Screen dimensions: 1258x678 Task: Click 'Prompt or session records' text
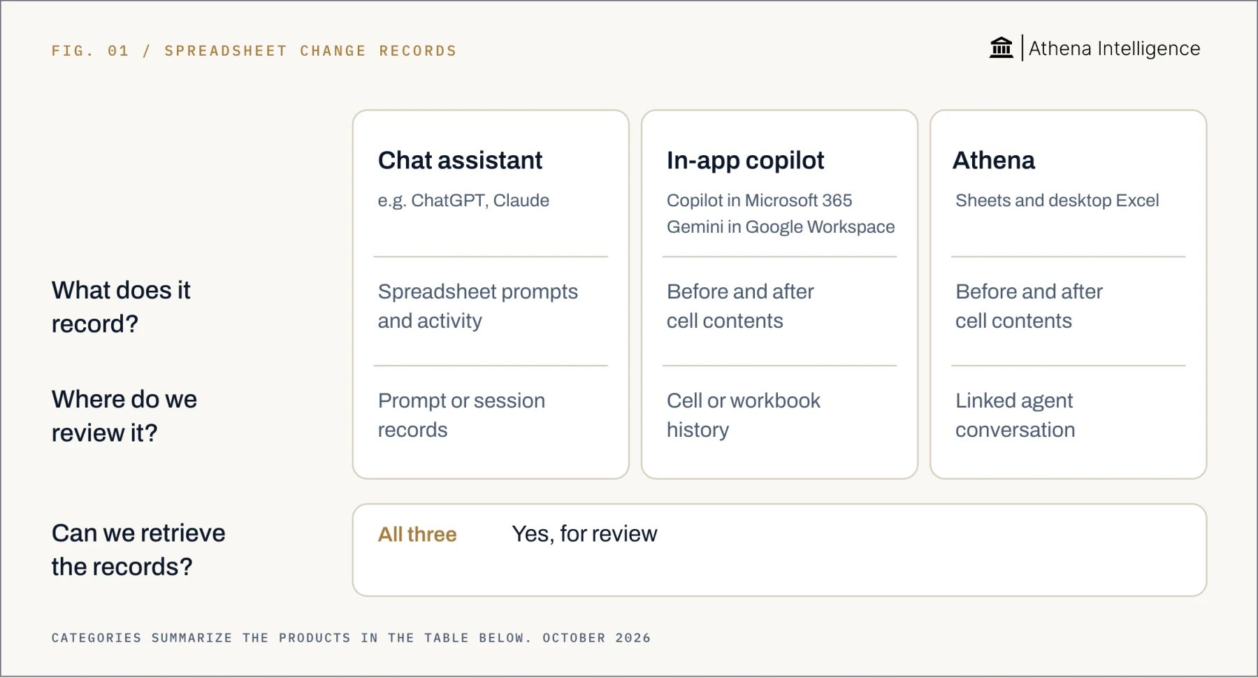[x=461, y=415]
